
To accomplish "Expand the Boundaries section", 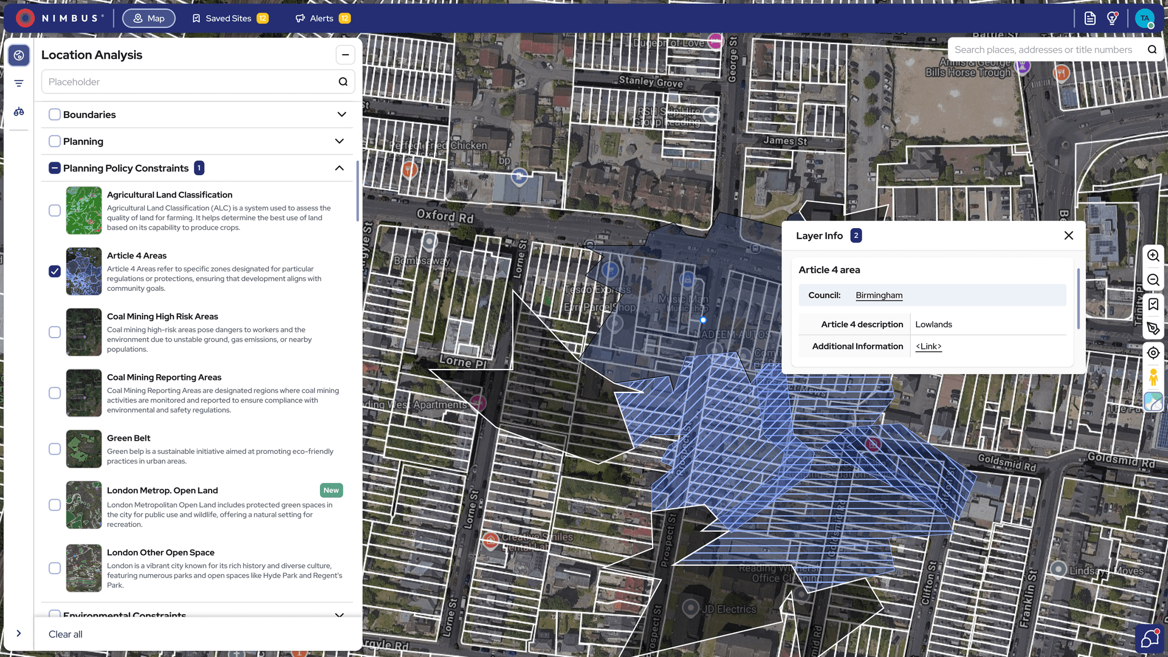I will pos(342,115).
